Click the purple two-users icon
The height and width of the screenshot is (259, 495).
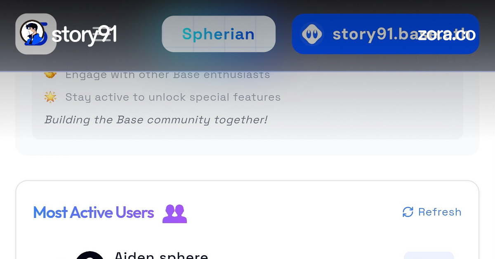tap(174, 213)
